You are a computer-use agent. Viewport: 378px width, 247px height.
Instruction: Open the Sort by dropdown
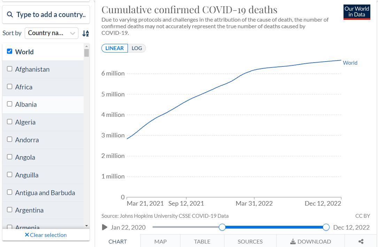[52, 33]
